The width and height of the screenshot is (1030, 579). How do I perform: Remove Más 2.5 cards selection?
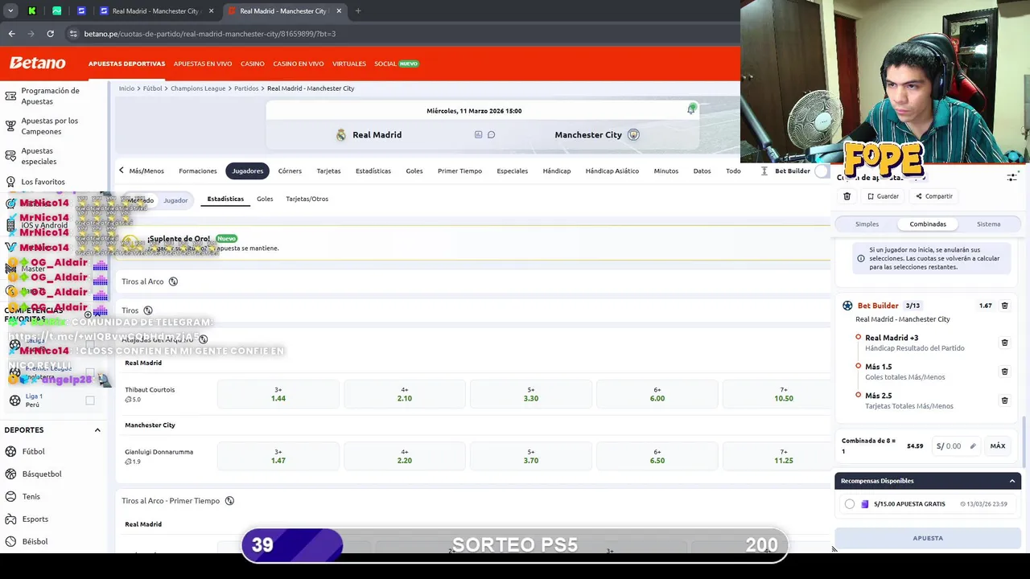pos(1004,400)
